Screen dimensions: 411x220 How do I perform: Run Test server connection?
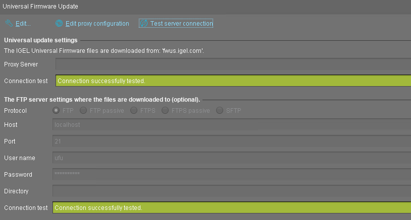pos(181,24)
